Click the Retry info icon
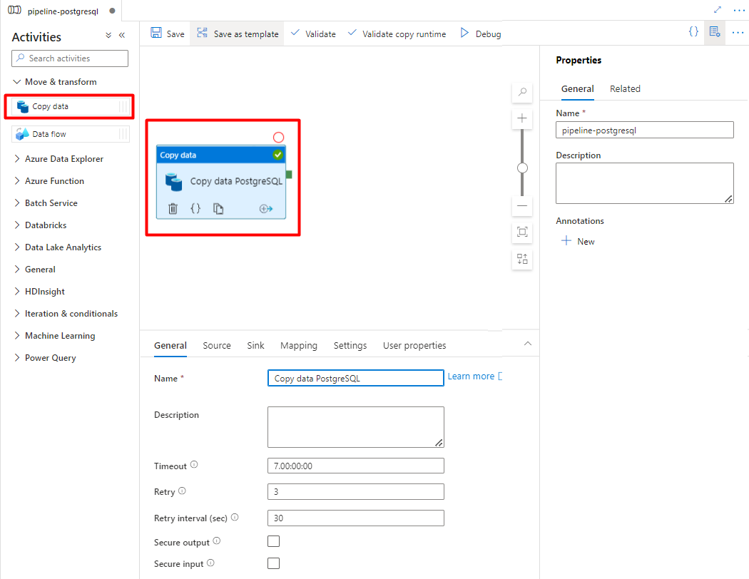 182,491
